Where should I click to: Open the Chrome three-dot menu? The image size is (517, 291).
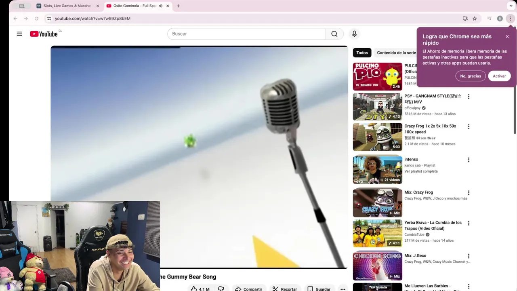coord(510,19)
